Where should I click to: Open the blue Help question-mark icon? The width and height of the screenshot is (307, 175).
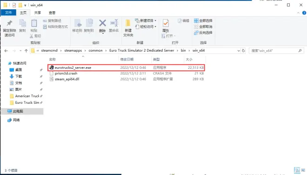[304, 13]
